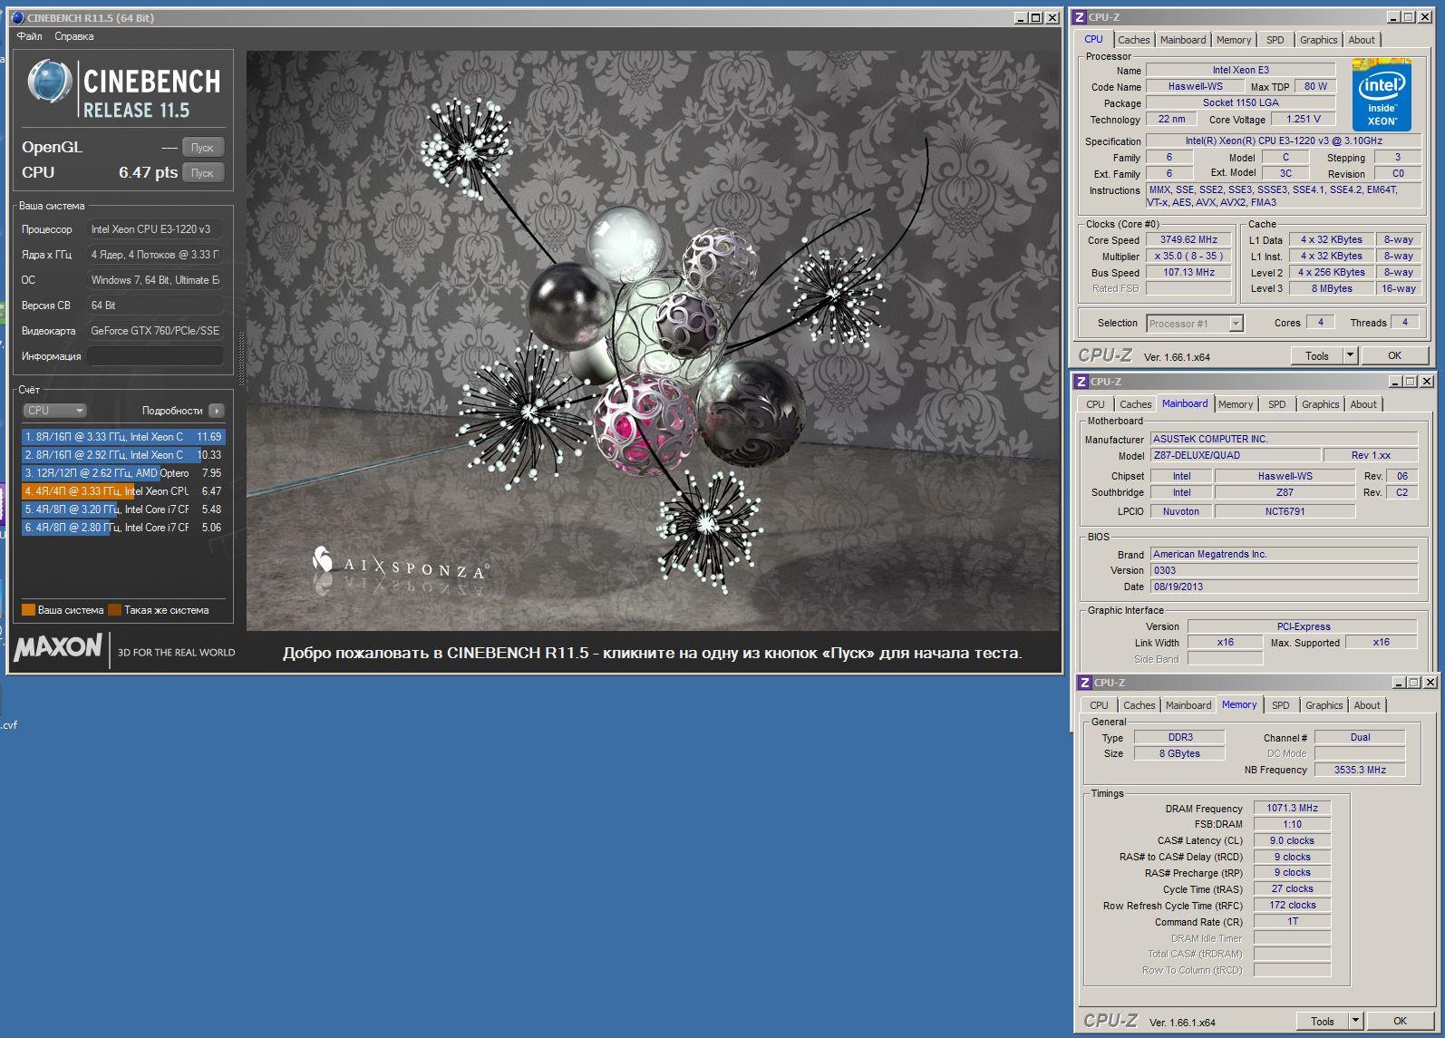
Task: Switch to Caches tab in top CPU-Z window
Action: pos(1133,40)
